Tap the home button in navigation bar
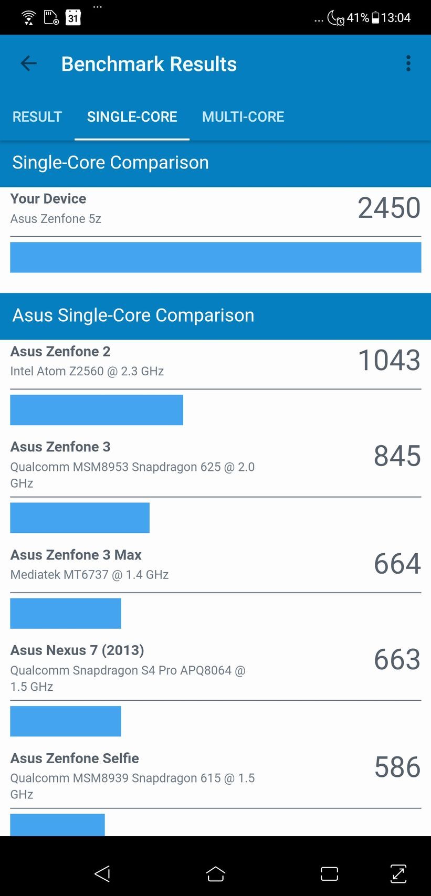Image resolution: width=431 pixels, height=896 pixels. (x=215, y=874)
